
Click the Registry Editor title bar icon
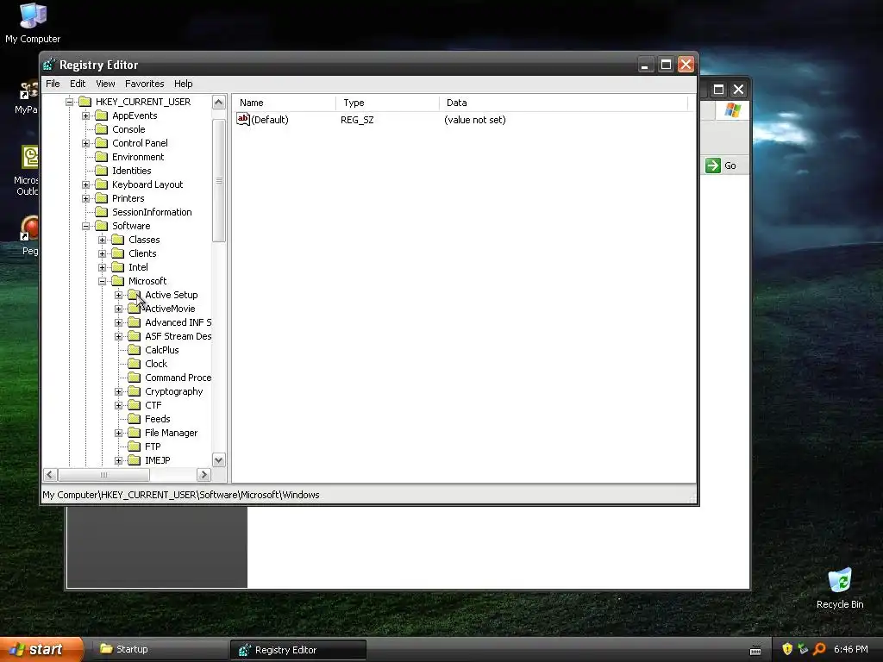(x=49, y=65)
